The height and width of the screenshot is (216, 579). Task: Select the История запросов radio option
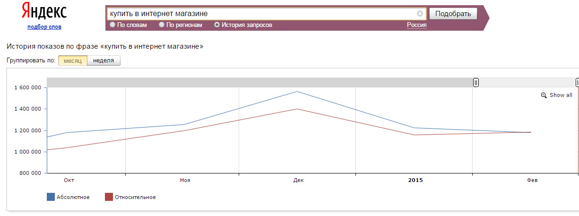[x=217, y=25]
